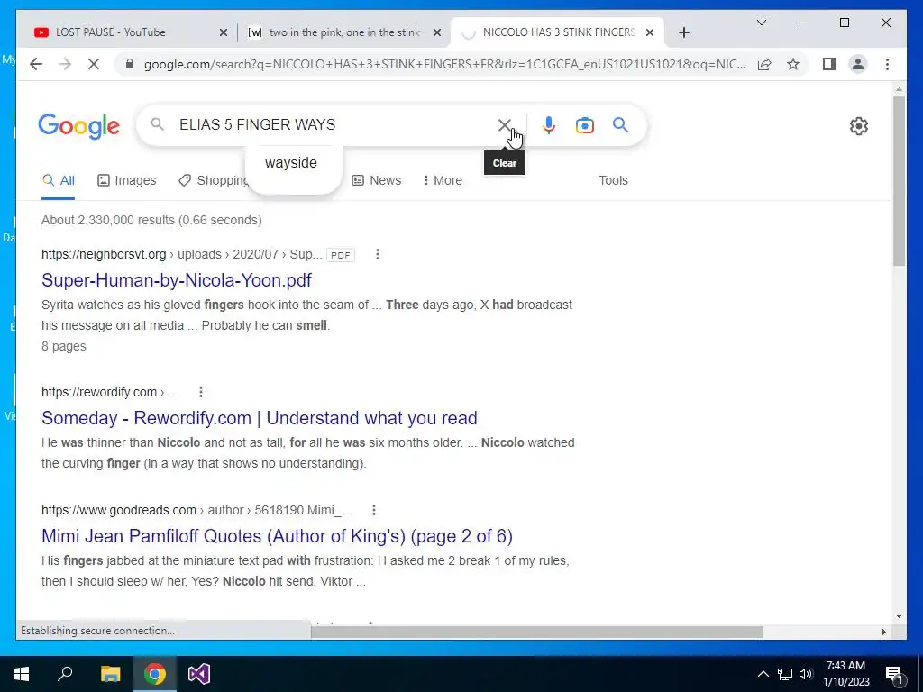
Task: Open a new tab with plus button
Action: click(x=683, y=32)
